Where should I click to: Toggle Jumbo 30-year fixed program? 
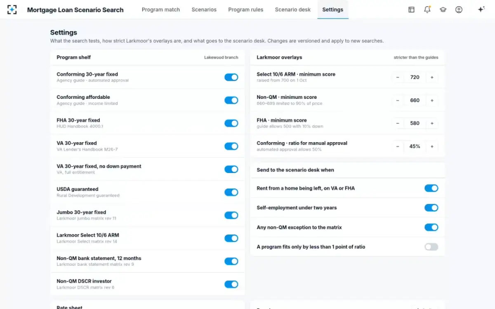(231, 215)
